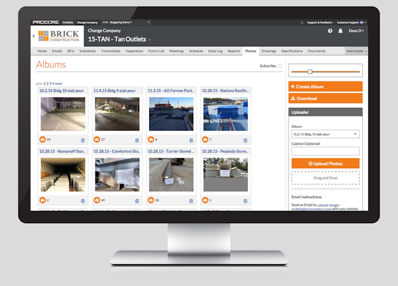Click the Drag and Drop upload area

coord(326,178)
